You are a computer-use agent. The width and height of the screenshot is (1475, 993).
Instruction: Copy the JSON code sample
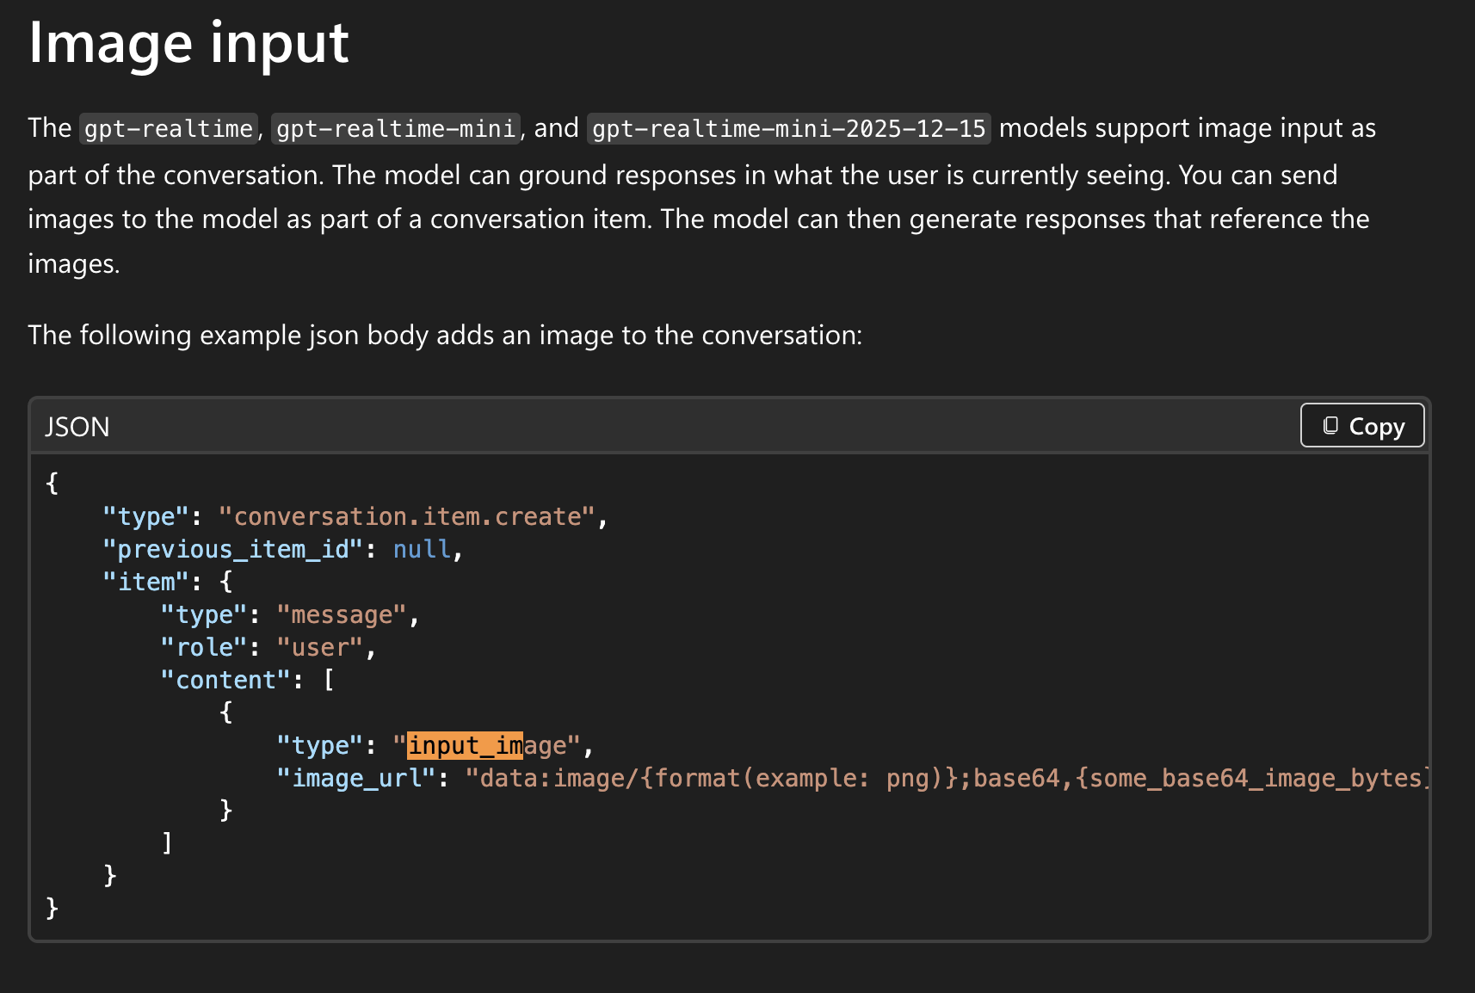tap(1362, 426)
